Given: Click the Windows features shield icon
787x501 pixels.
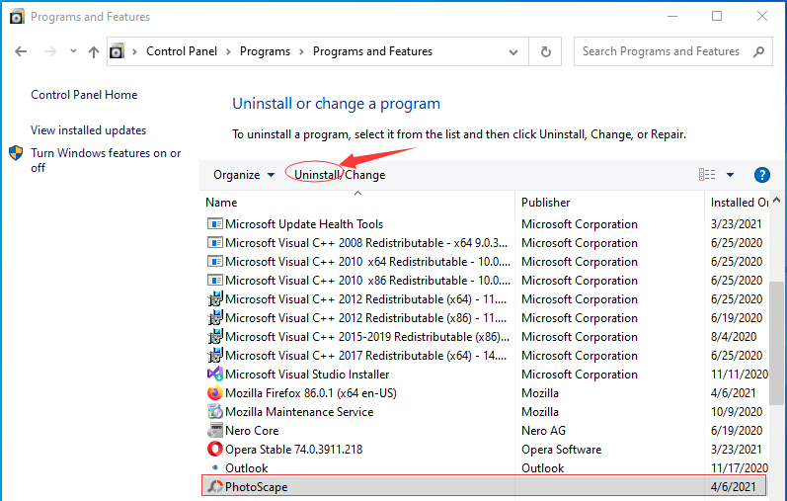Looking at the screenshot, I should 16,153.
